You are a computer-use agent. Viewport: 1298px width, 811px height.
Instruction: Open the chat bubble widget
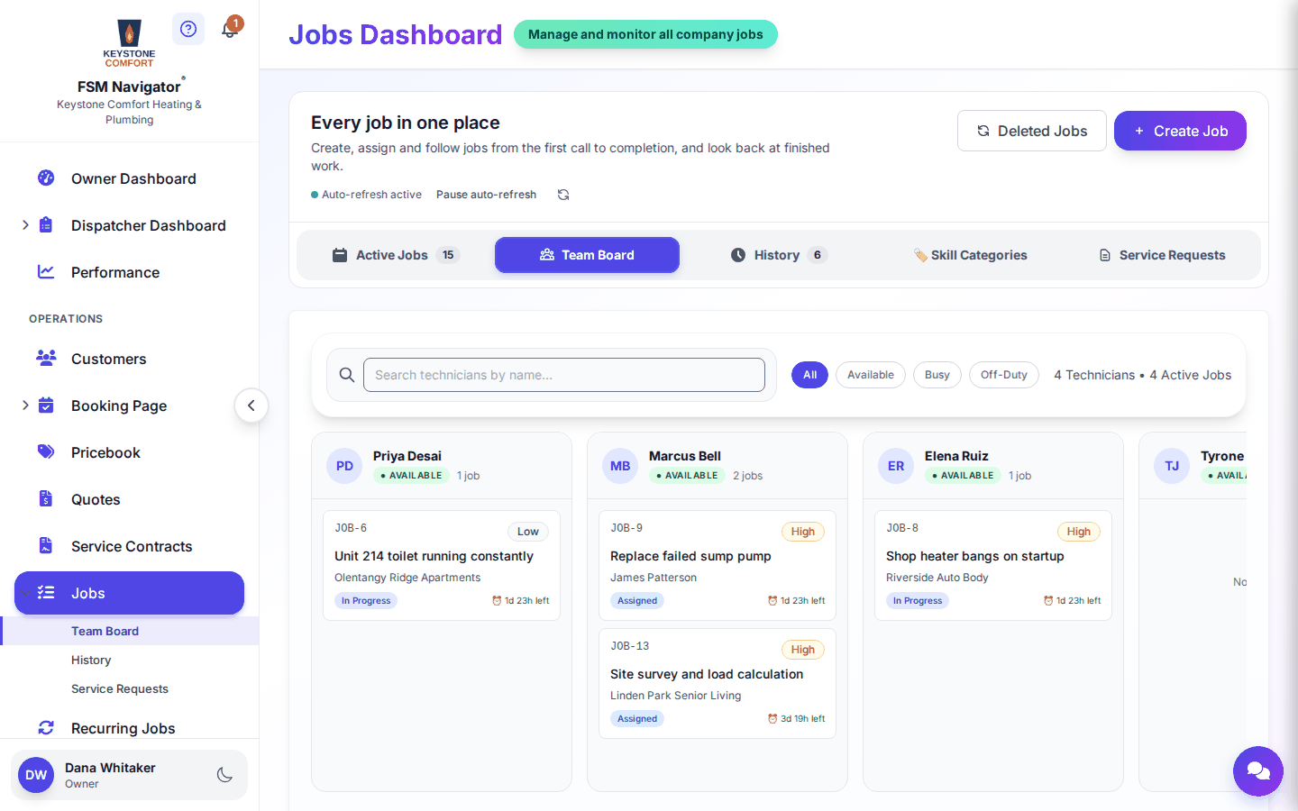1258,771
